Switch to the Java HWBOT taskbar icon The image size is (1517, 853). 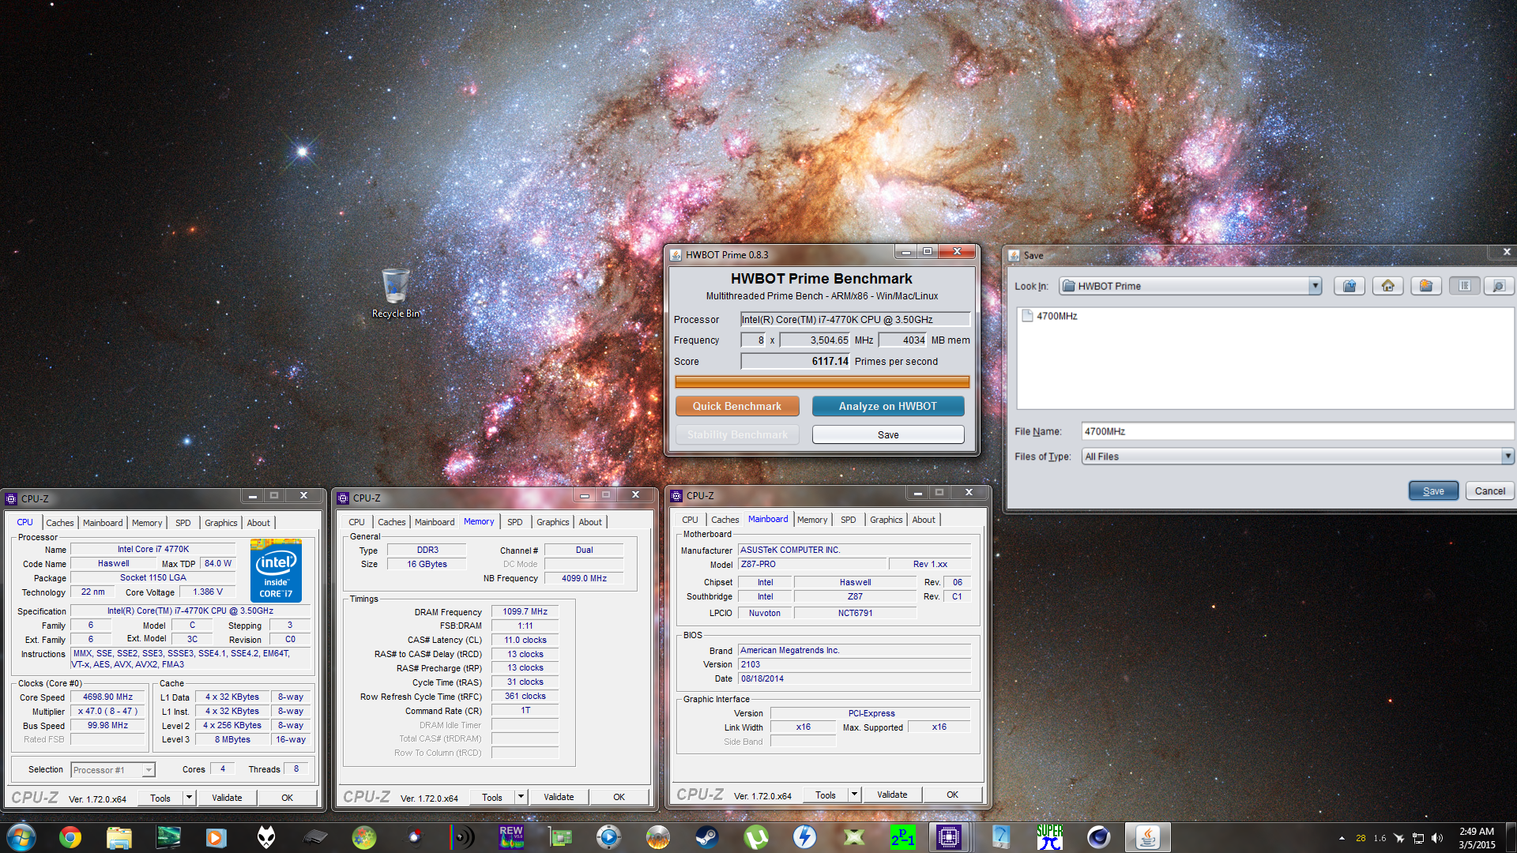pyautogui.click(x=1148, y=837)
